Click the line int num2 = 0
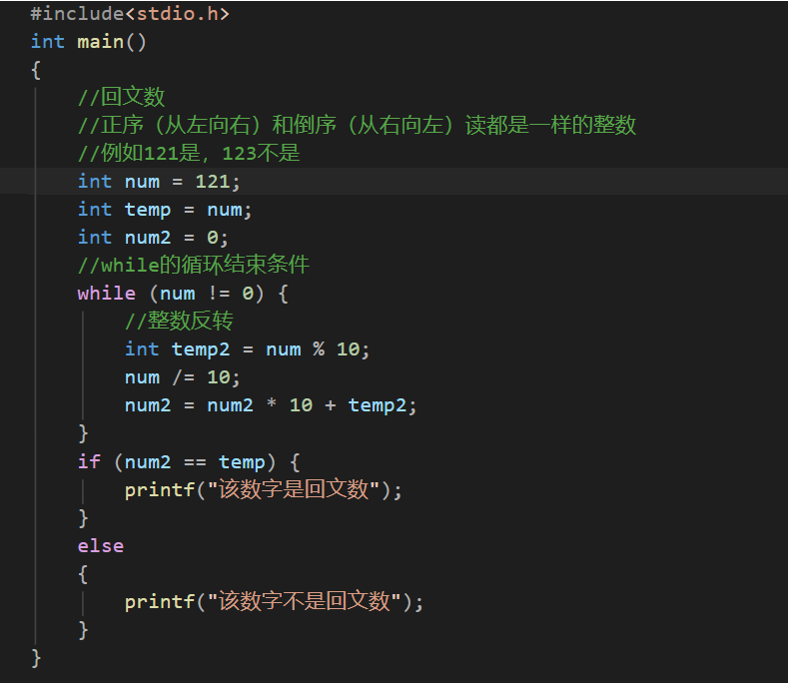This screenshot has height=683, width=788. [153, 238]
